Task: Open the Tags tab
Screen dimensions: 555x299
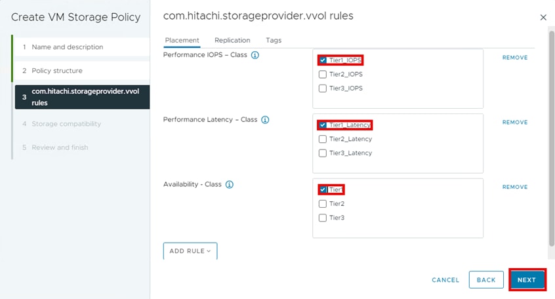Action: [x=274, y=41]
